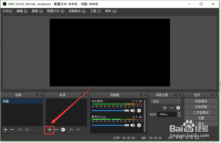Adjust 台式音响 volume slider

point(110,111)
